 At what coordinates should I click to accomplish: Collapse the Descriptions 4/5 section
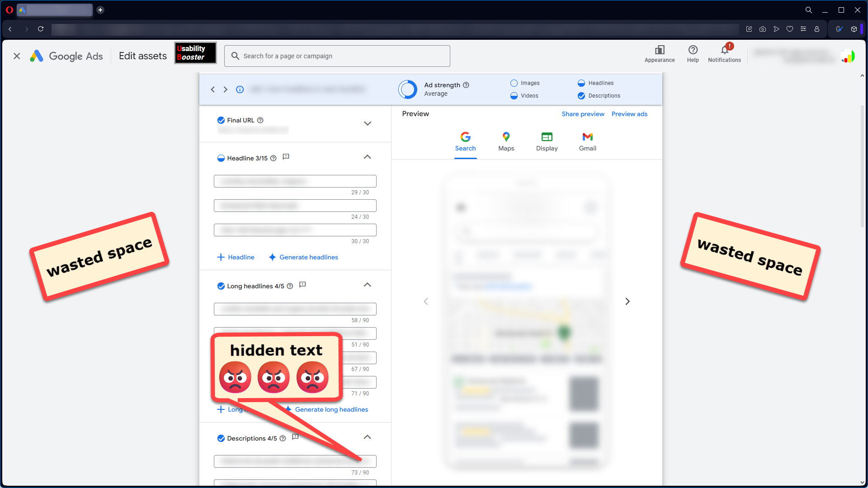tap(368, 437)
